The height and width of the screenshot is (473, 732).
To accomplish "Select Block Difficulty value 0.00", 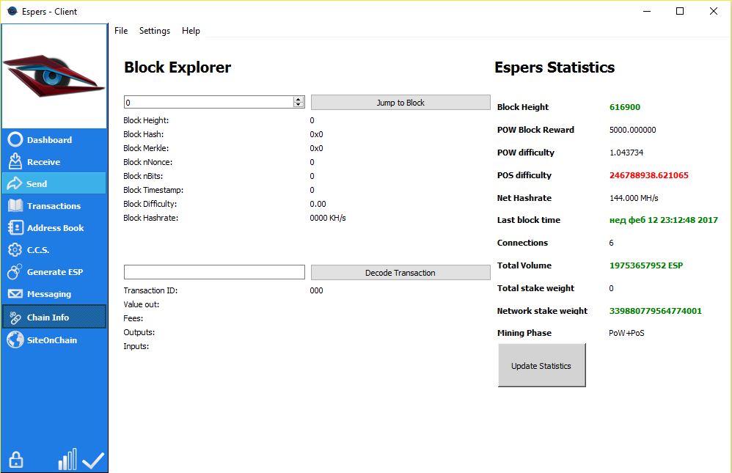I will pos(318,204).
